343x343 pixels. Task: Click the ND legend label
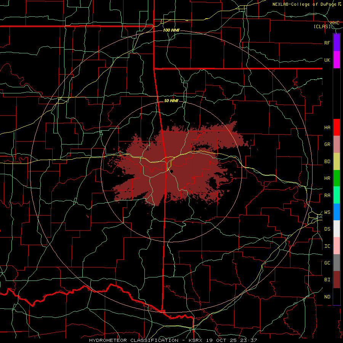327,297
